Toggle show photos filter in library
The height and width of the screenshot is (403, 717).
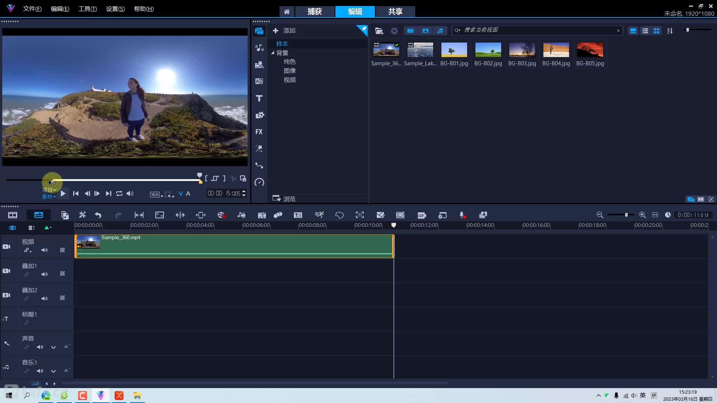click(x=425, y=31)
